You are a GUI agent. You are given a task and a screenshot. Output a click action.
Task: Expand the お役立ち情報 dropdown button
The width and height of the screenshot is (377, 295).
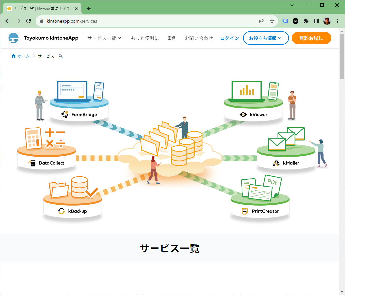point(266,38)
